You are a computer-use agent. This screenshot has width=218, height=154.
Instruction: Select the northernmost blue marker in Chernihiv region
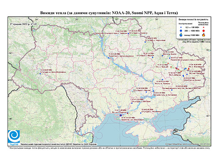coord(128,33)
